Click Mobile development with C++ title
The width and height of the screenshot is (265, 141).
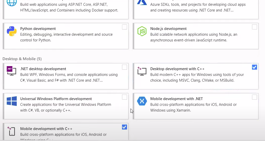pyautogui.click(x=46, y=129)
